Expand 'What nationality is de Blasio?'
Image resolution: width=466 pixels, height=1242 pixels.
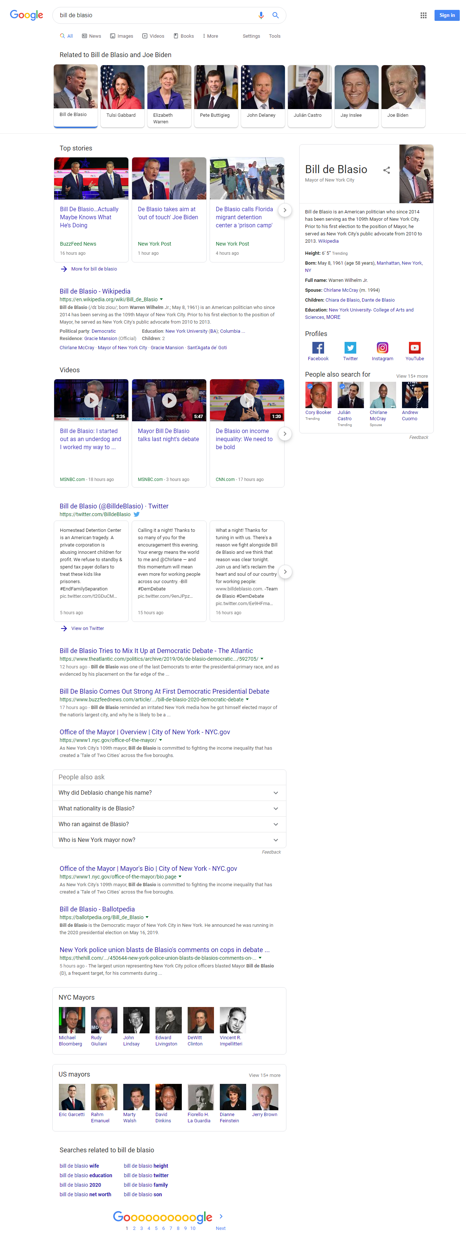coord(169,809)
